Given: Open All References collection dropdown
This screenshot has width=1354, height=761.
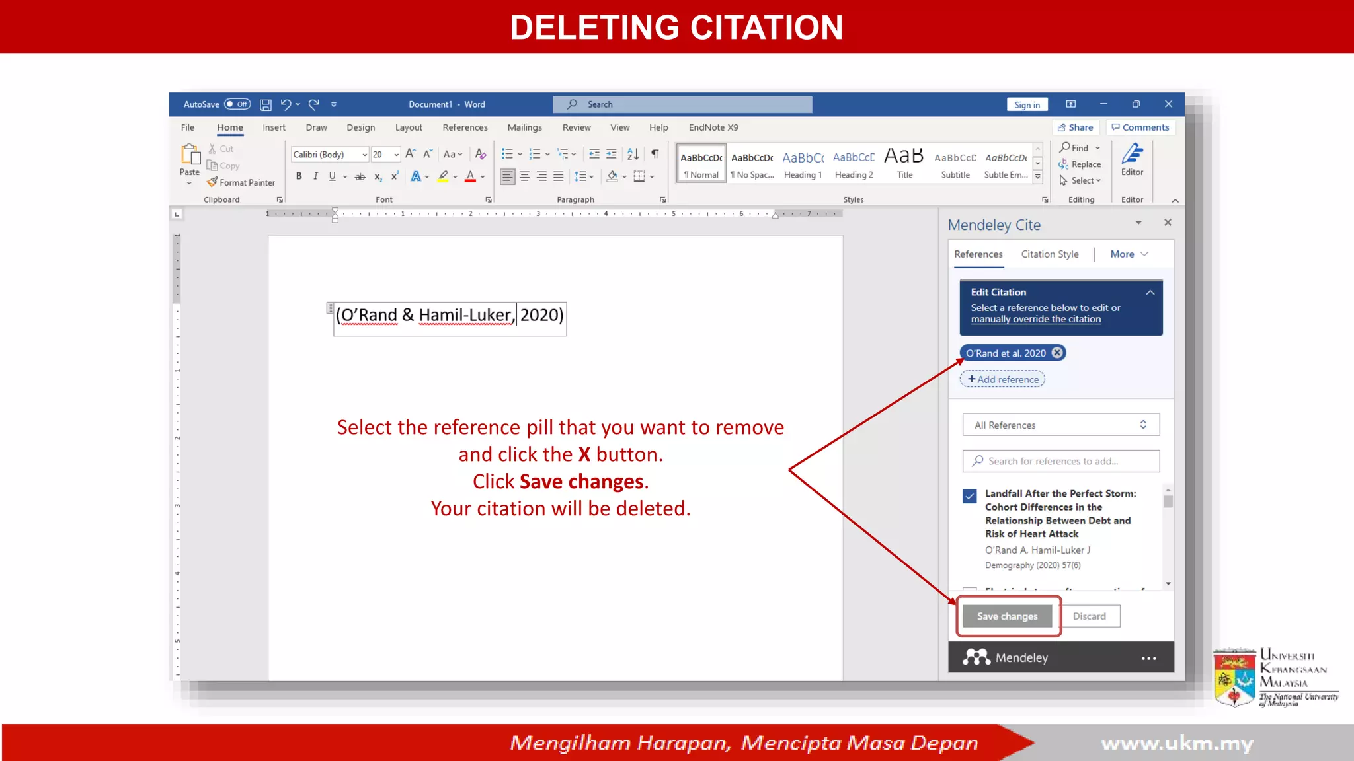Looking at the screenshot, I should coord(1060,425).
